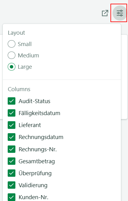Toggle the Rechnungs-Nr. column checkbox

click(12, 149)
